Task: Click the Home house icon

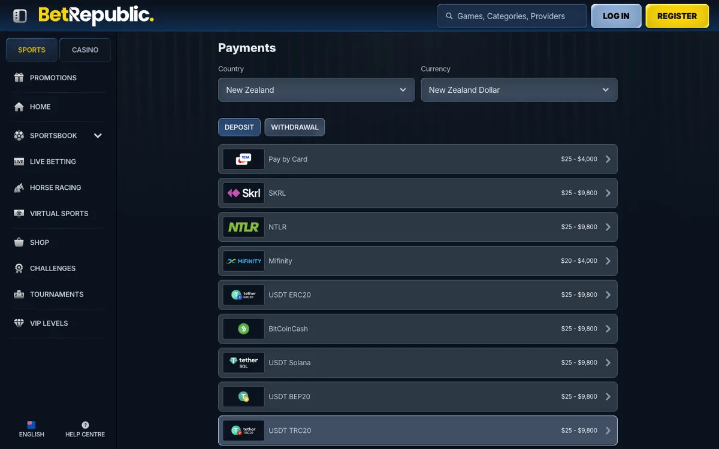Action: point(19,107)
